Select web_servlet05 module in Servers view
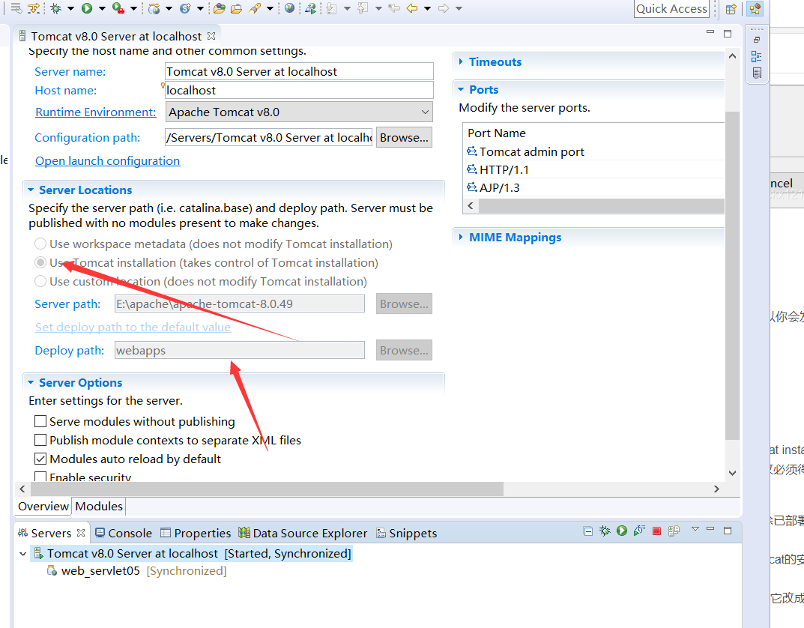This screenshot has width=804, height=628. click(136, 570)
